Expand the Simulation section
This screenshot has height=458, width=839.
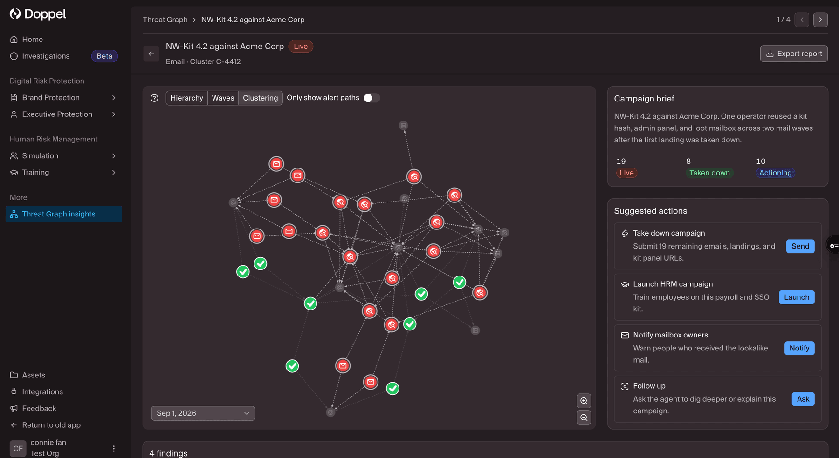(x=63, y=156)
